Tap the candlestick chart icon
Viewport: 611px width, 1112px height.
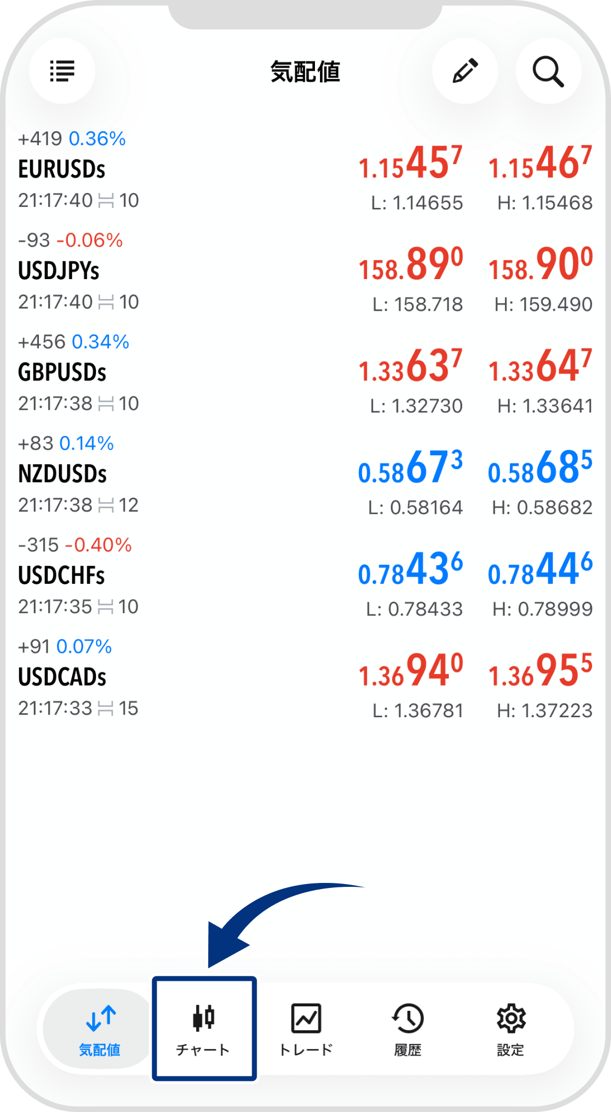coord(204,1017)
